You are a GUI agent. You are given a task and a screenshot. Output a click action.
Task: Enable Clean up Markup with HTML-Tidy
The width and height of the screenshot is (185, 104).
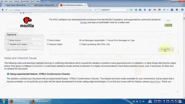coord(80,44)
